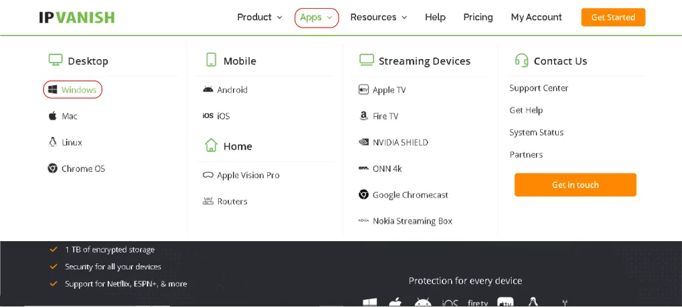This screenshot has height=307, width=682.
Task: Click the Windows logo icon in Desktop list
Action: [53, 90]
